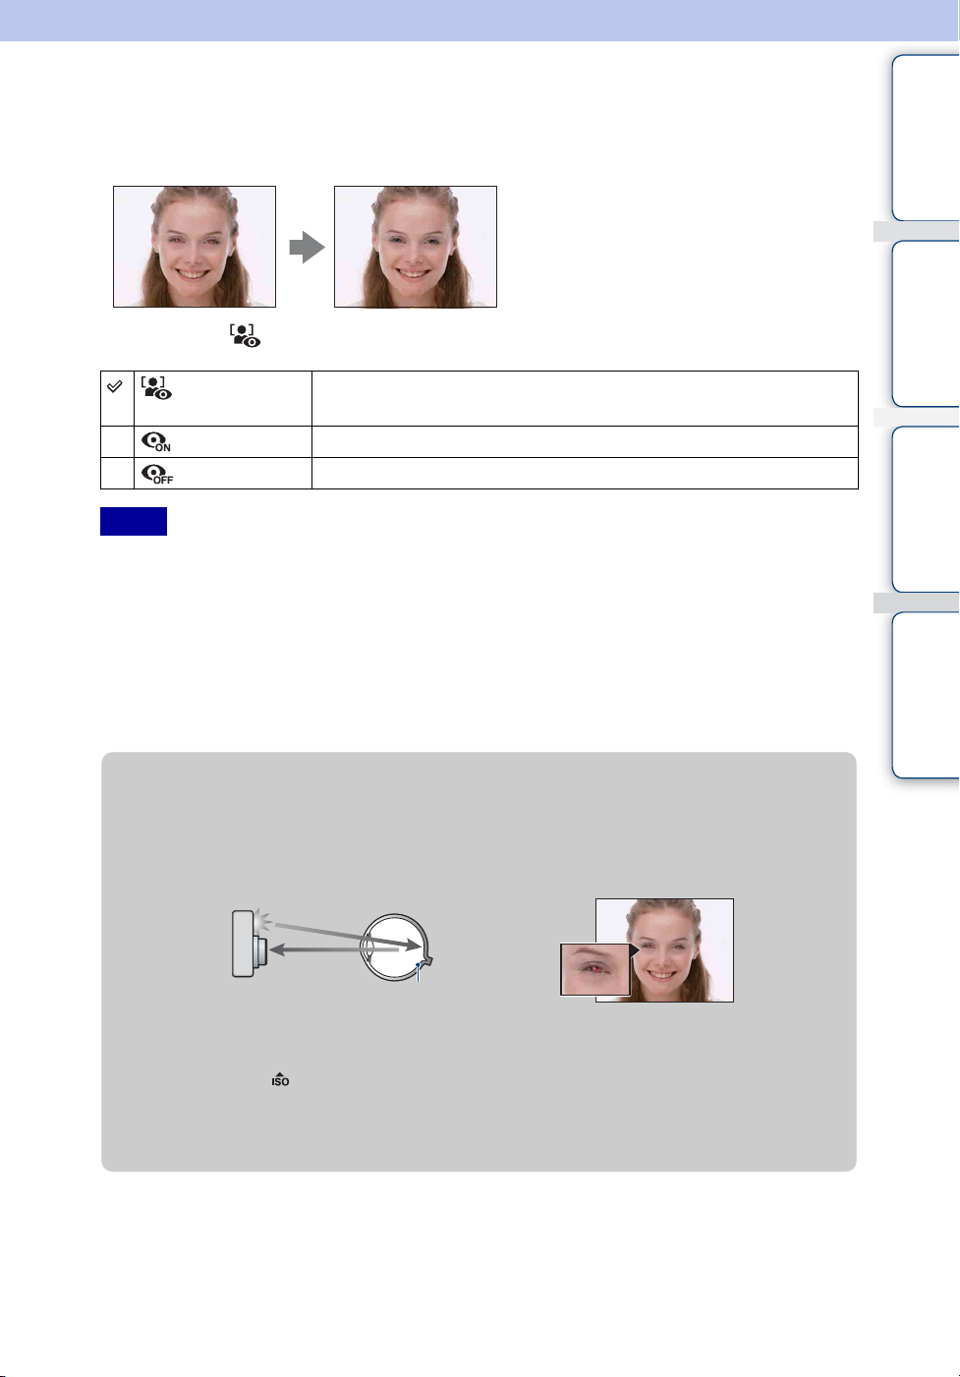Screen dimensions: 960x1377
Task: Click the blue note label box
Action: [134, 521]
